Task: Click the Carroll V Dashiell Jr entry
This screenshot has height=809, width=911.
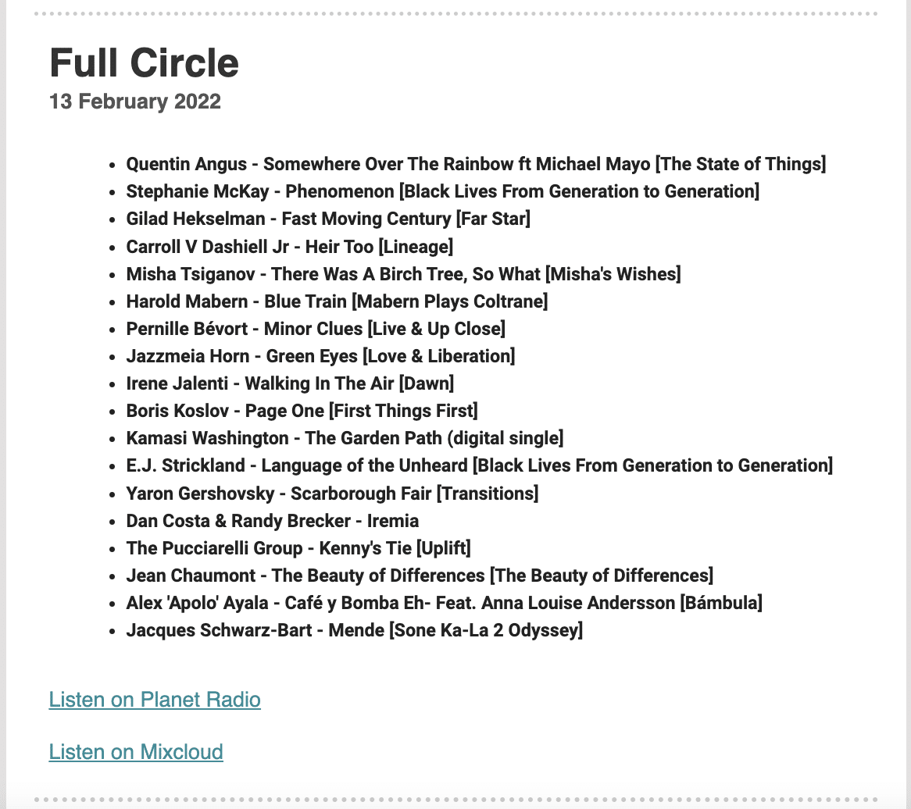Action: click(x=289, y=246)
